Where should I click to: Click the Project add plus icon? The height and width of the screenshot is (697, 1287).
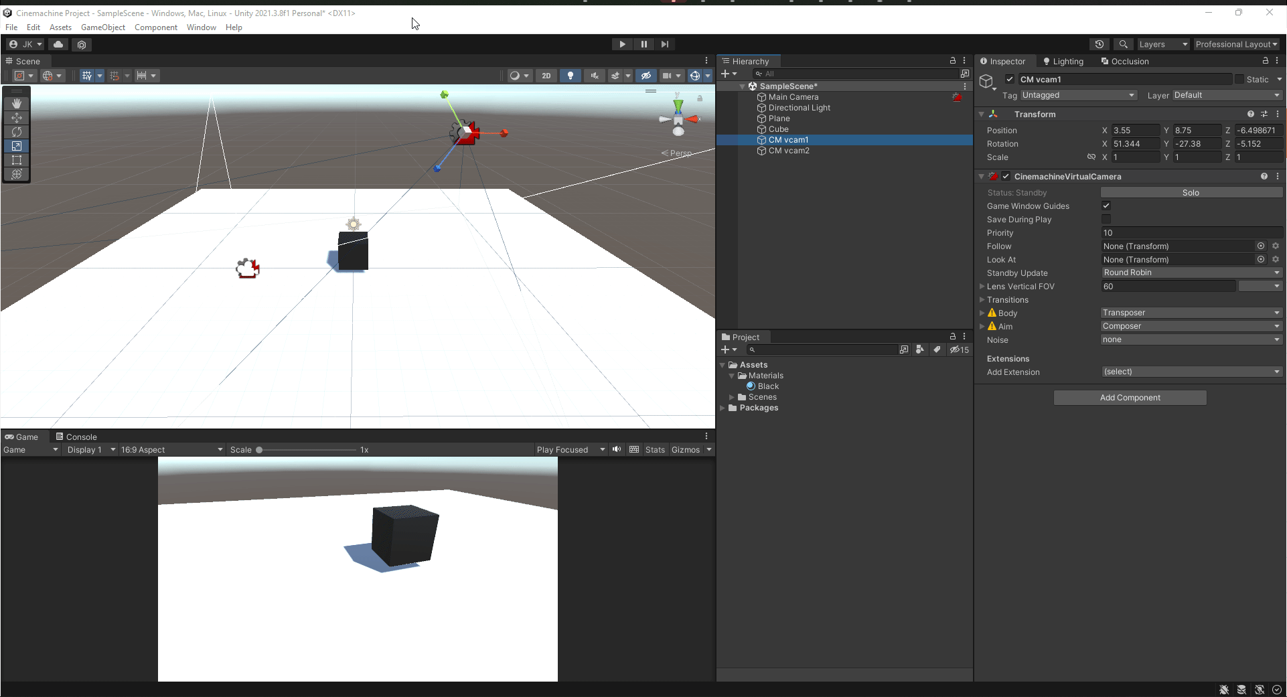pos(725,350)
